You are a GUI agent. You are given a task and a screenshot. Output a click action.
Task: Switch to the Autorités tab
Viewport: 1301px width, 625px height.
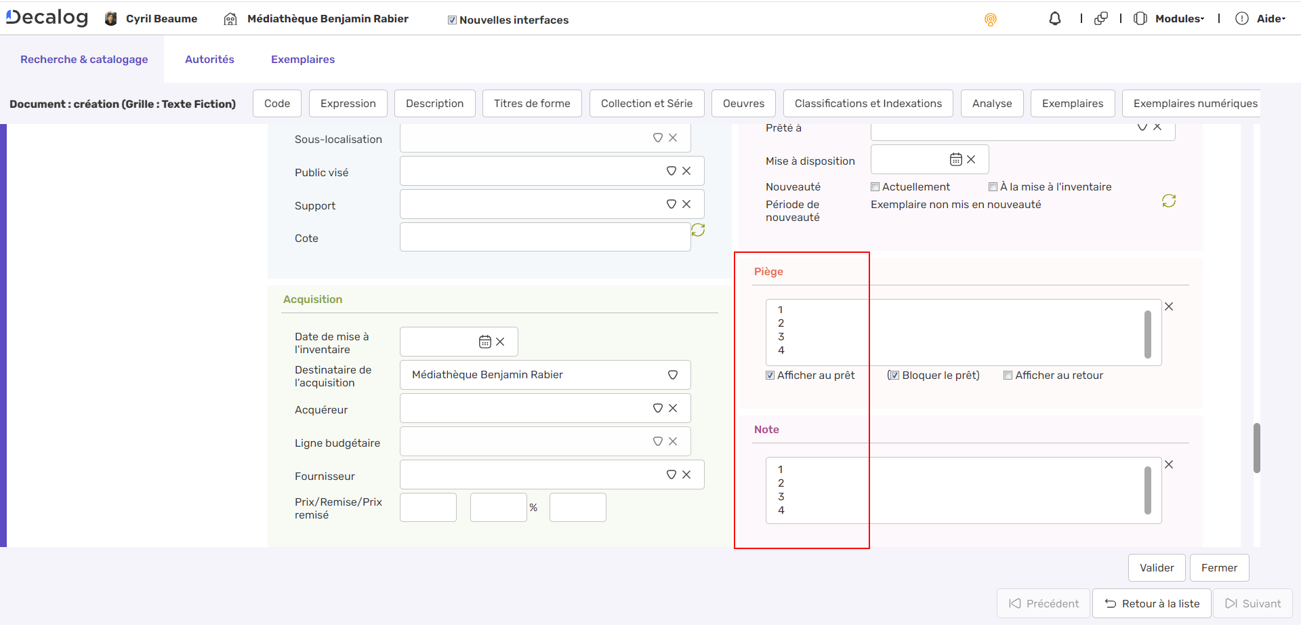(x=209, y=60)
